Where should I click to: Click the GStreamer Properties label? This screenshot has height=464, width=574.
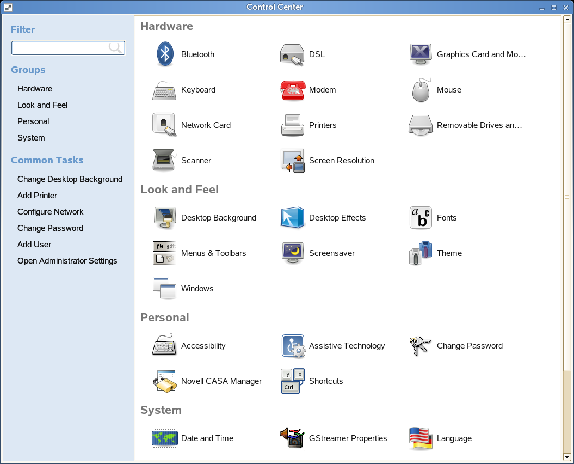348,438
